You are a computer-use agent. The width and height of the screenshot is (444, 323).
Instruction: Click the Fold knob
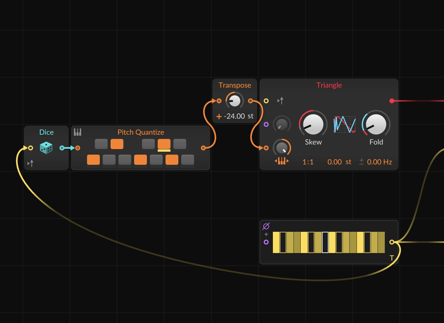coord(376,125)
